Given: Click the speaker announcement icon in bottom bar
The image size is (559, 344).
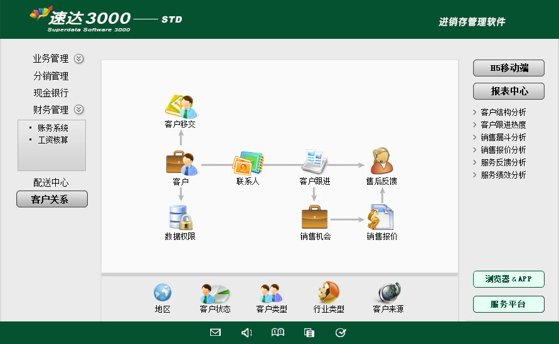Looking at the screenshot, I should pos(247,333).
